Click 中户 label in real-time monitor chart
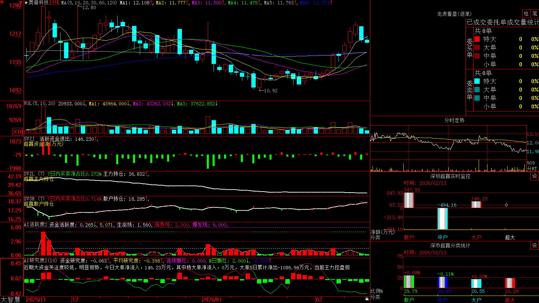This screenshot has height=303, width=539. [443, 237]
